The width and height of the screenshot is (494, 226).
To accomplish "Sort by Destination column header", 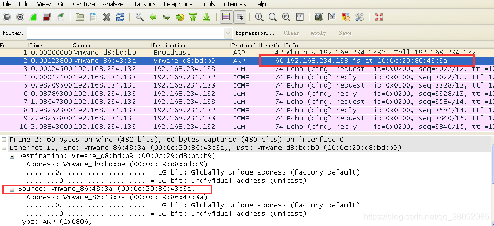I will (x=191, y=45).
